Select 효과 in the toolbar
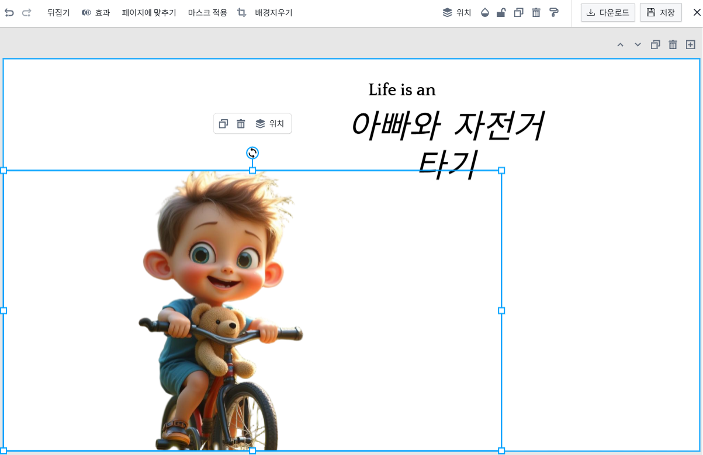703x455 pixels. point(95,12)
